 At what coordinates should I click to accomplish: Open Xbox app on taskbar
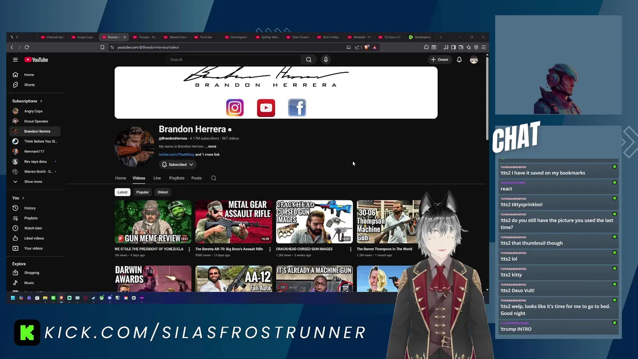click(102, 298)
